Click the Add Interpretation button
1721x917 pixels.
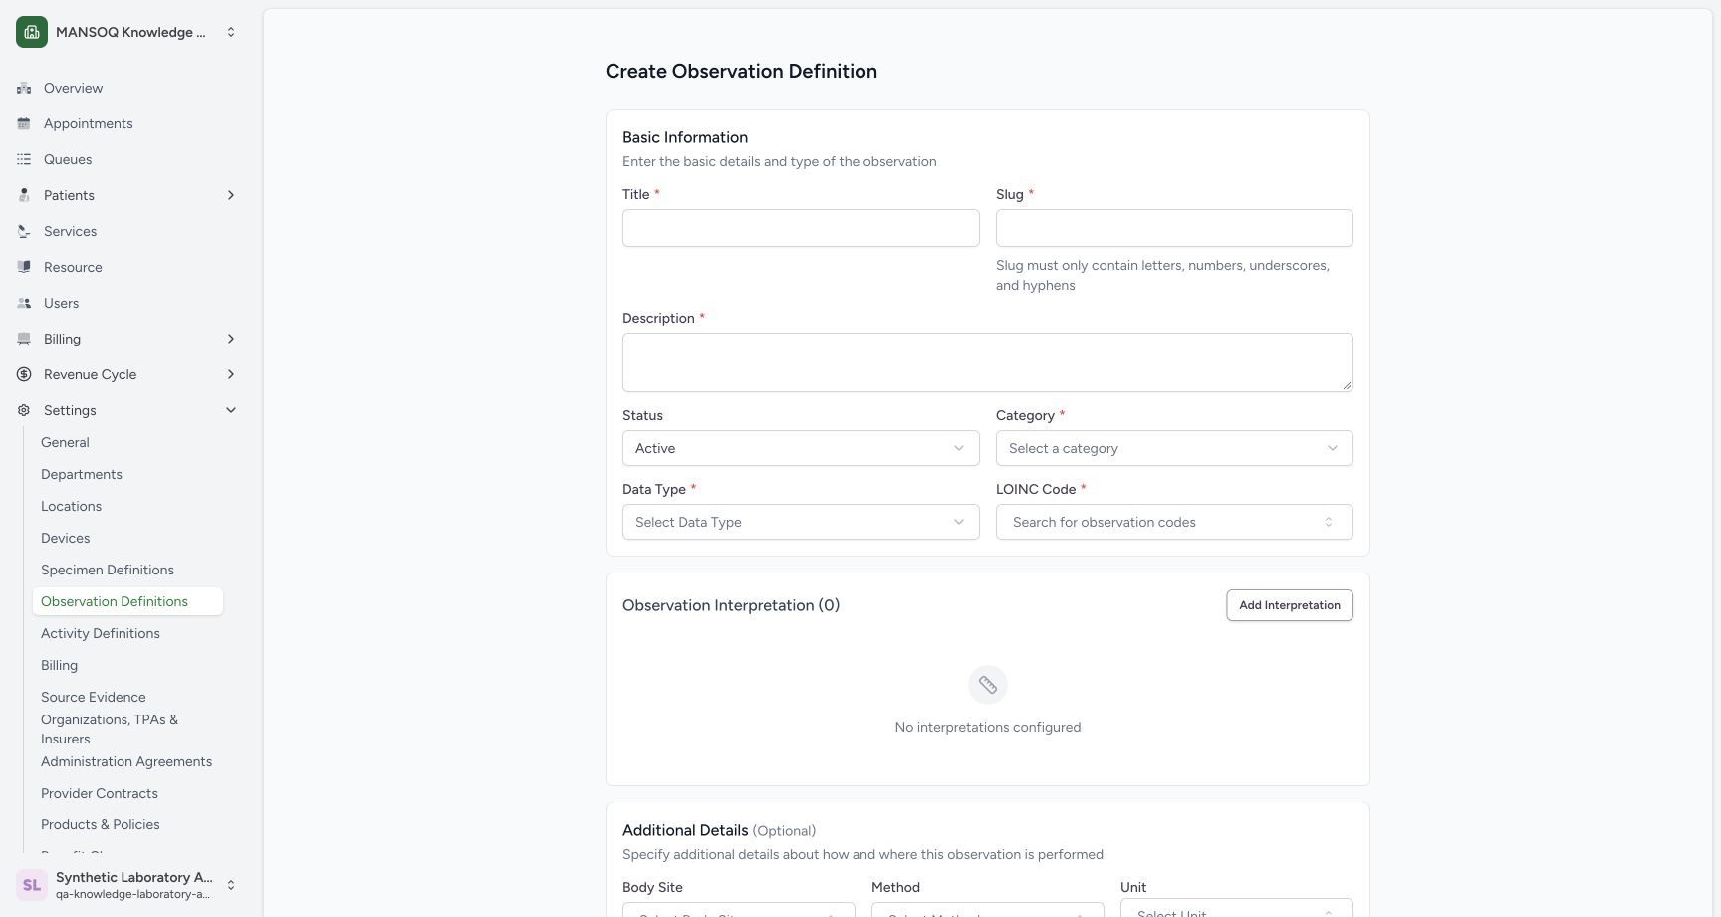pos(1290,605)
